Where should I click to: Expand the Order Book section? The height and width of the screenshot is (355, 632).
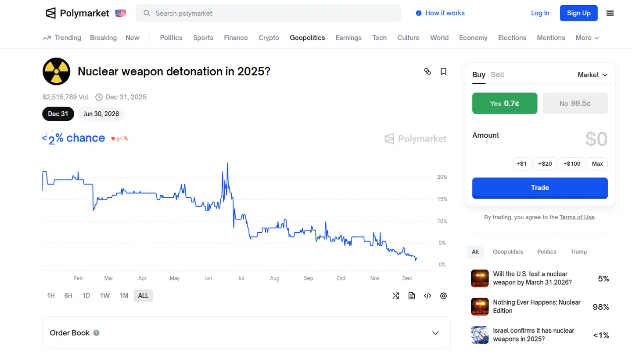[x=435, y=333]
